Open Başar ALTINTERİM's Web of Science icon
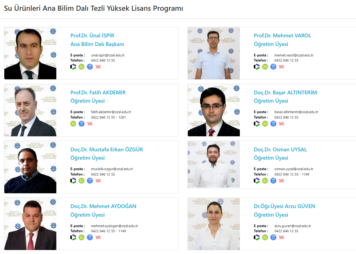Image resolution: width=356 pixels, height=254 pixels. pos(257,124)
